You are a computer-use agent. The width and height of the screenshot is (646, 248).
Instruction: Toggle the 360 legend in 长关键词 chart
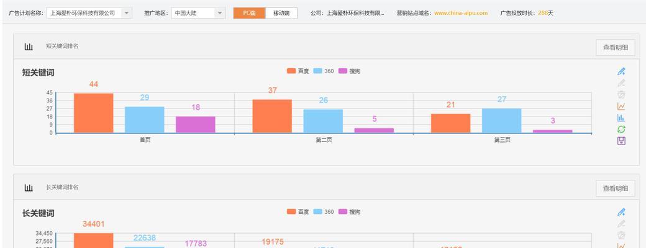click(x=324, y=212)
